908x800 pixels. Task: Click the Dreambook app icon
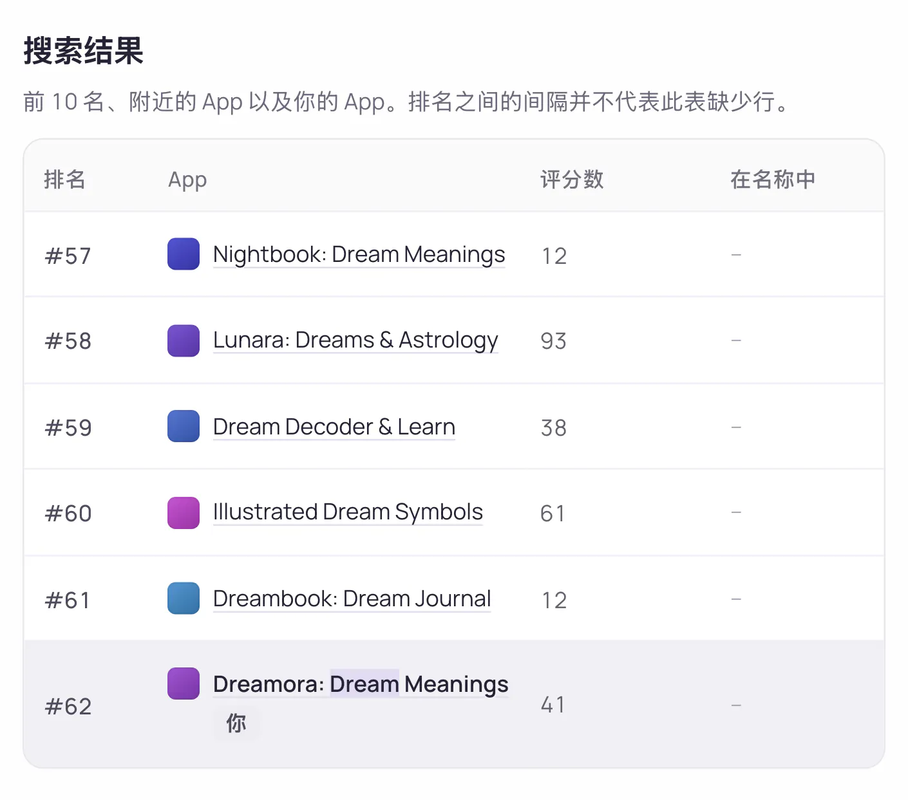click(184, 598)
